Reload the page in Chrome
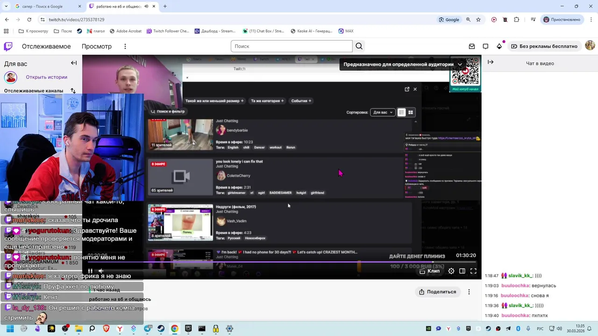This screenshot has width=598, height=336. (x=29, y=20)
